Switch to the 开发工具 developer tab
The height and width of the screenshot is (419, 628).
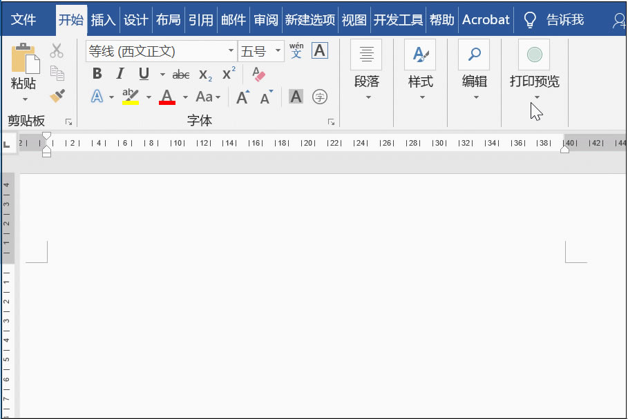click(x=398, y=19)
